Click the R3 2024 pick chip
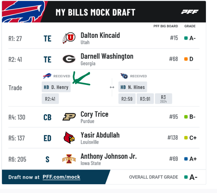 163,99
